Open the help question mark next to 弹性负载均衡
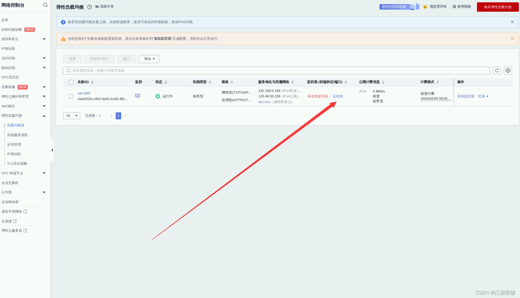 tap(90, 7)
